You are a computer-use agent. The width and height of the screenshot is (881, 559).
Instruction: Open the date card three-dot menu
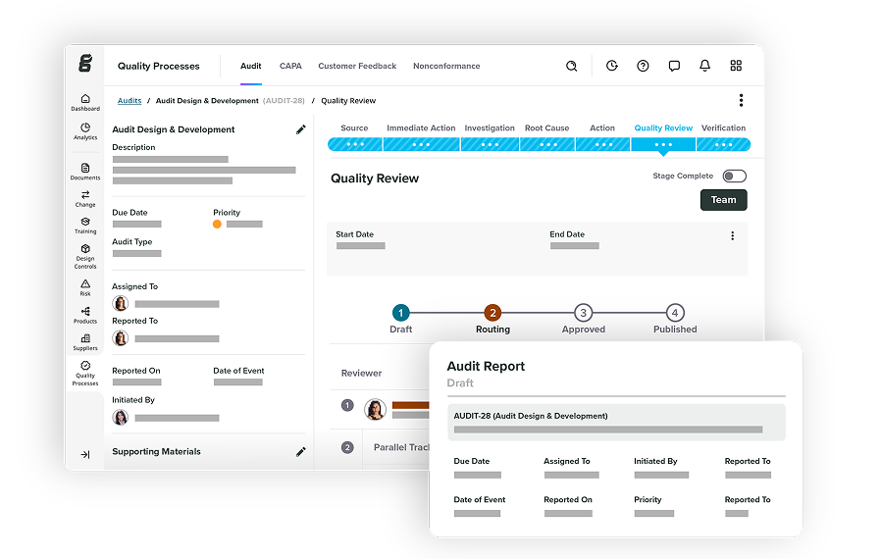point(732,235)
